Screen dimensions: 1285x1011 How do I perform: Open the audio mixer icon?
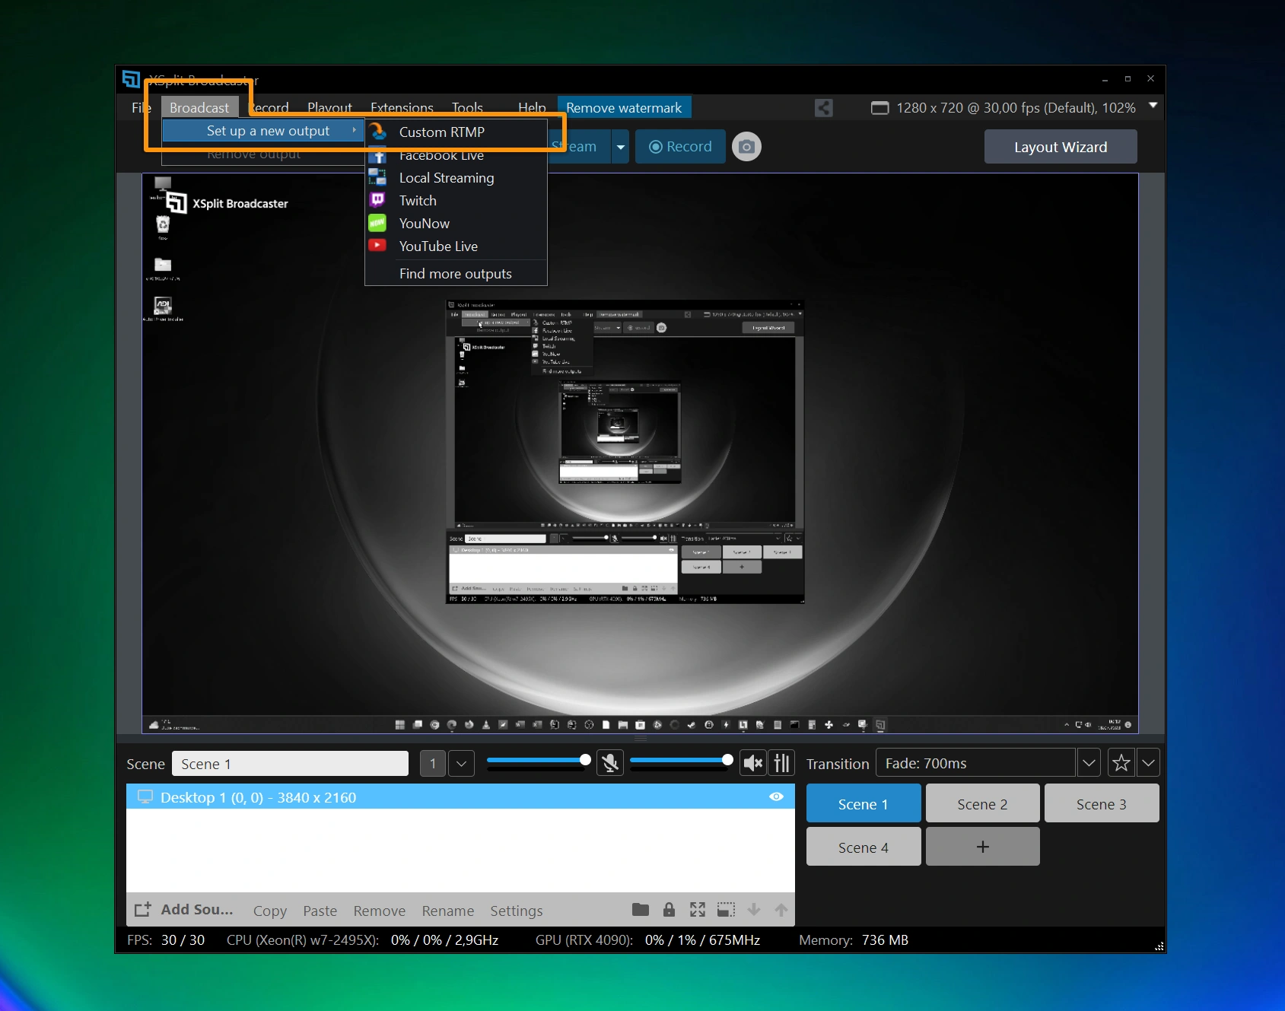[x=781, y=762]
